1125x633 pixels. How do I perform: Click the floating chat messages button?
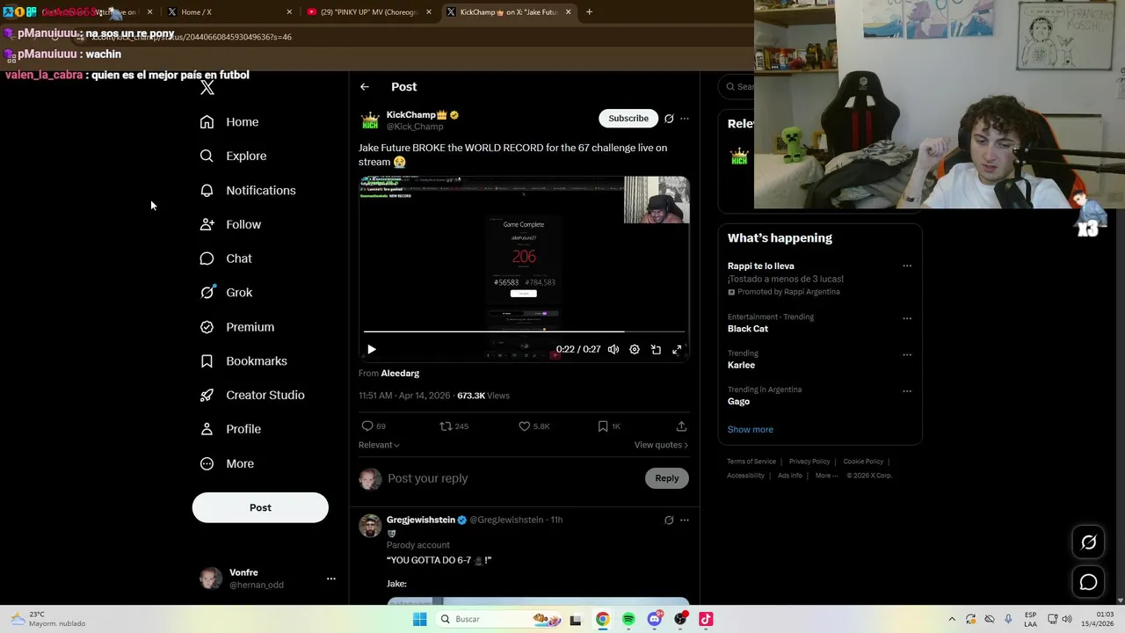tap(1088, 582)
